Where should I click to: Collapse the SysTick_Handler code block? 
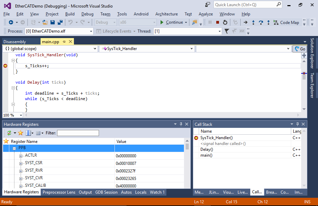click(13, 60)
